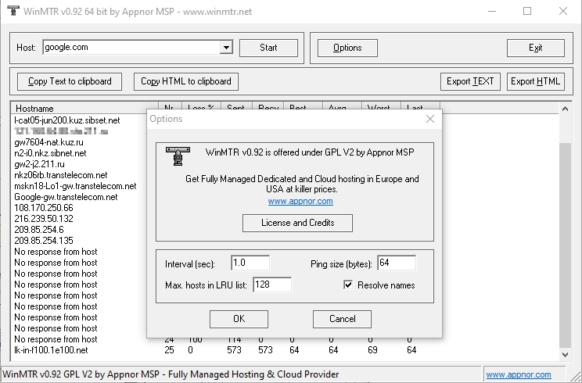
Task: Focus the Ping size (bytes) field
Action: coord(397,263)
